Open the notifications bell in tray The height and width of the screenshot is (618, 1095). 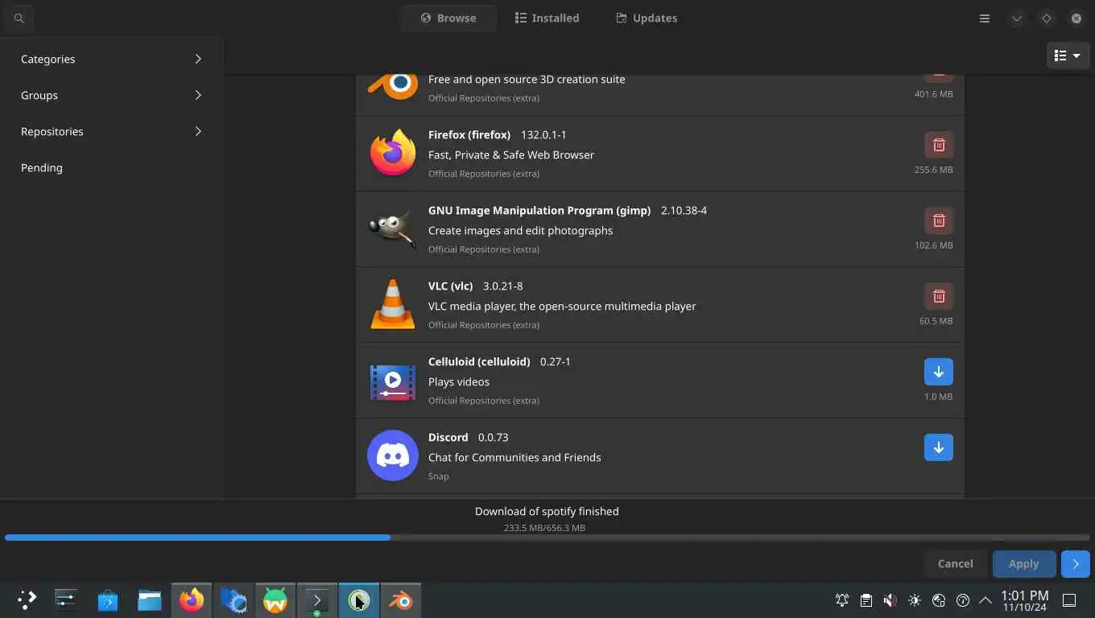click(842, 600)
